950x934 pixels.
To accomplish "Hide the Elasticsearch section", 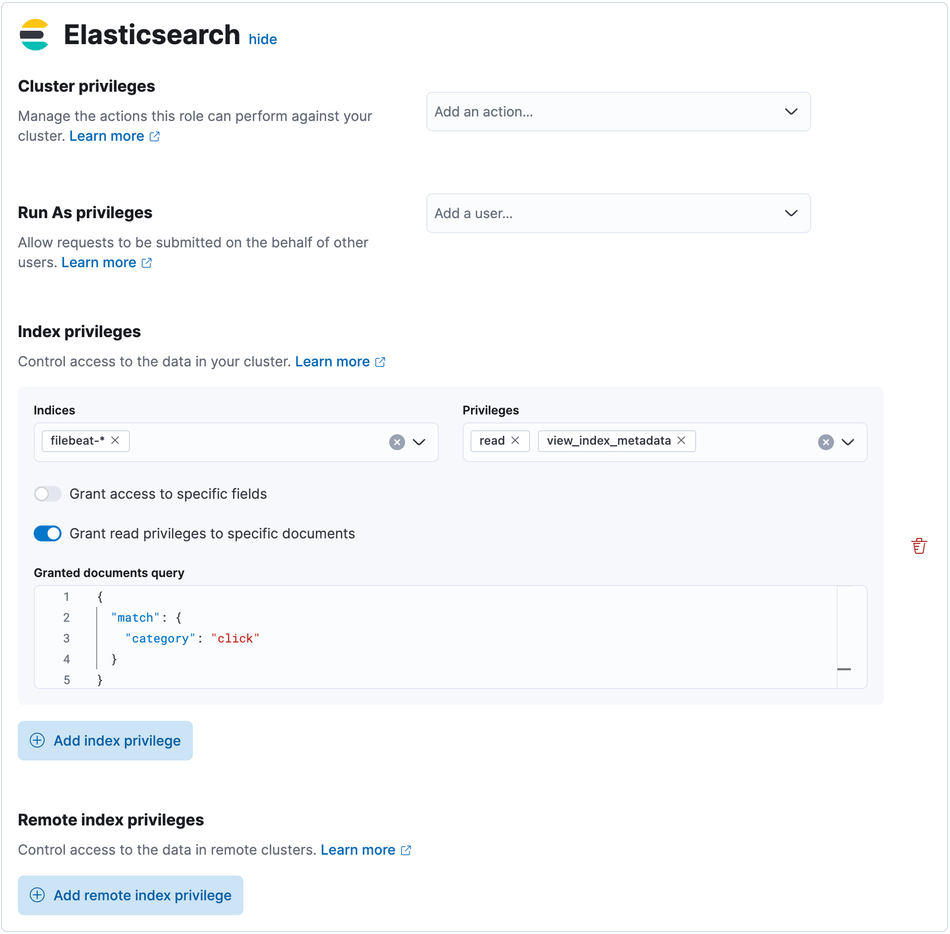I will tap(263, 39).
